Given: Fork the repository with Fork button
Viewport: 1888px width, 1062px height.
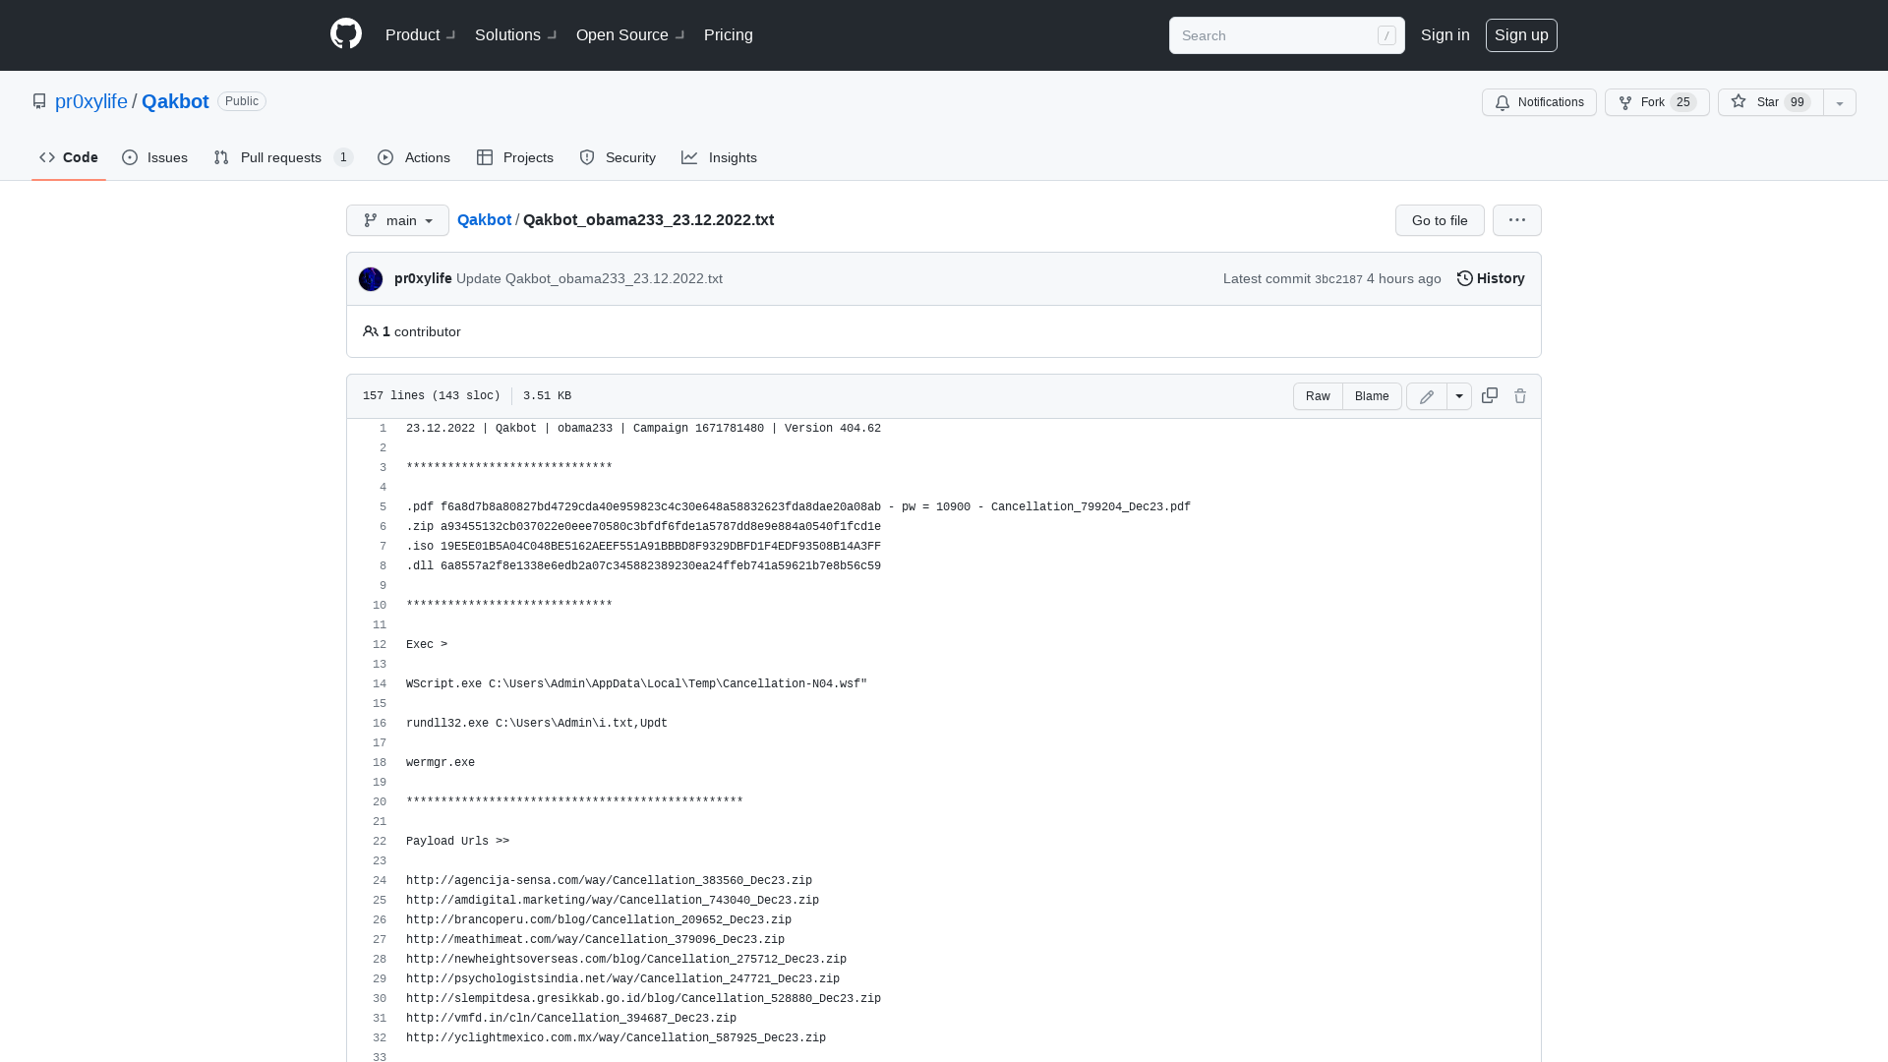Looking at the screenshot, I should pos(1657,102).
